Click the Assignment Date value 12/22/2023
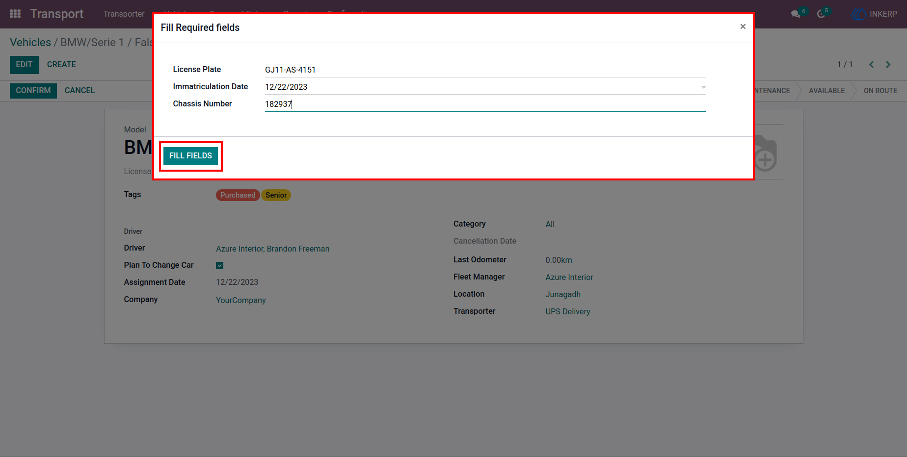Screen dimensions: 907x457 237,282
